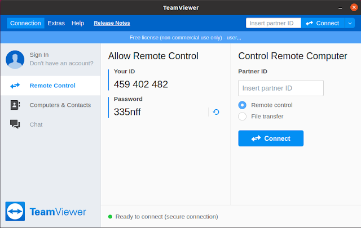The image size is (361, 228).
Task: Expand the dropdown arrow beside top Connect
Action: [350, 23]
